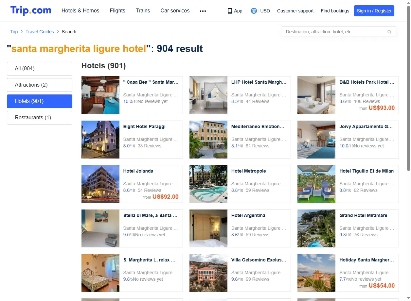Open Hotel Tigullio Et de Milan thumbnail
This screenshot has width=411, height=301.
(316, 184)
